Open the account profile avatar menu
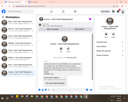 (x=123, y=12)
